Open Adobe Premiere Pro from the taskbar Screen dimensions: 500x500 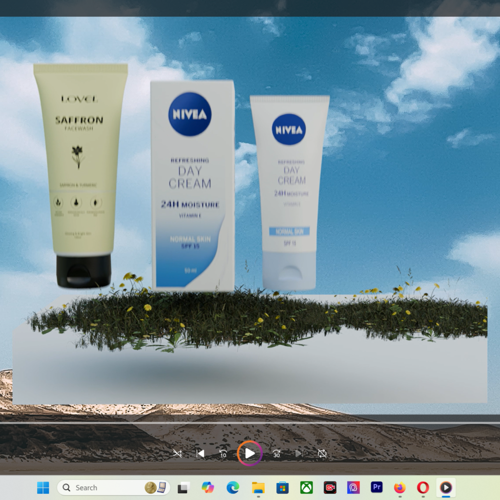click(x=376, y=487)
